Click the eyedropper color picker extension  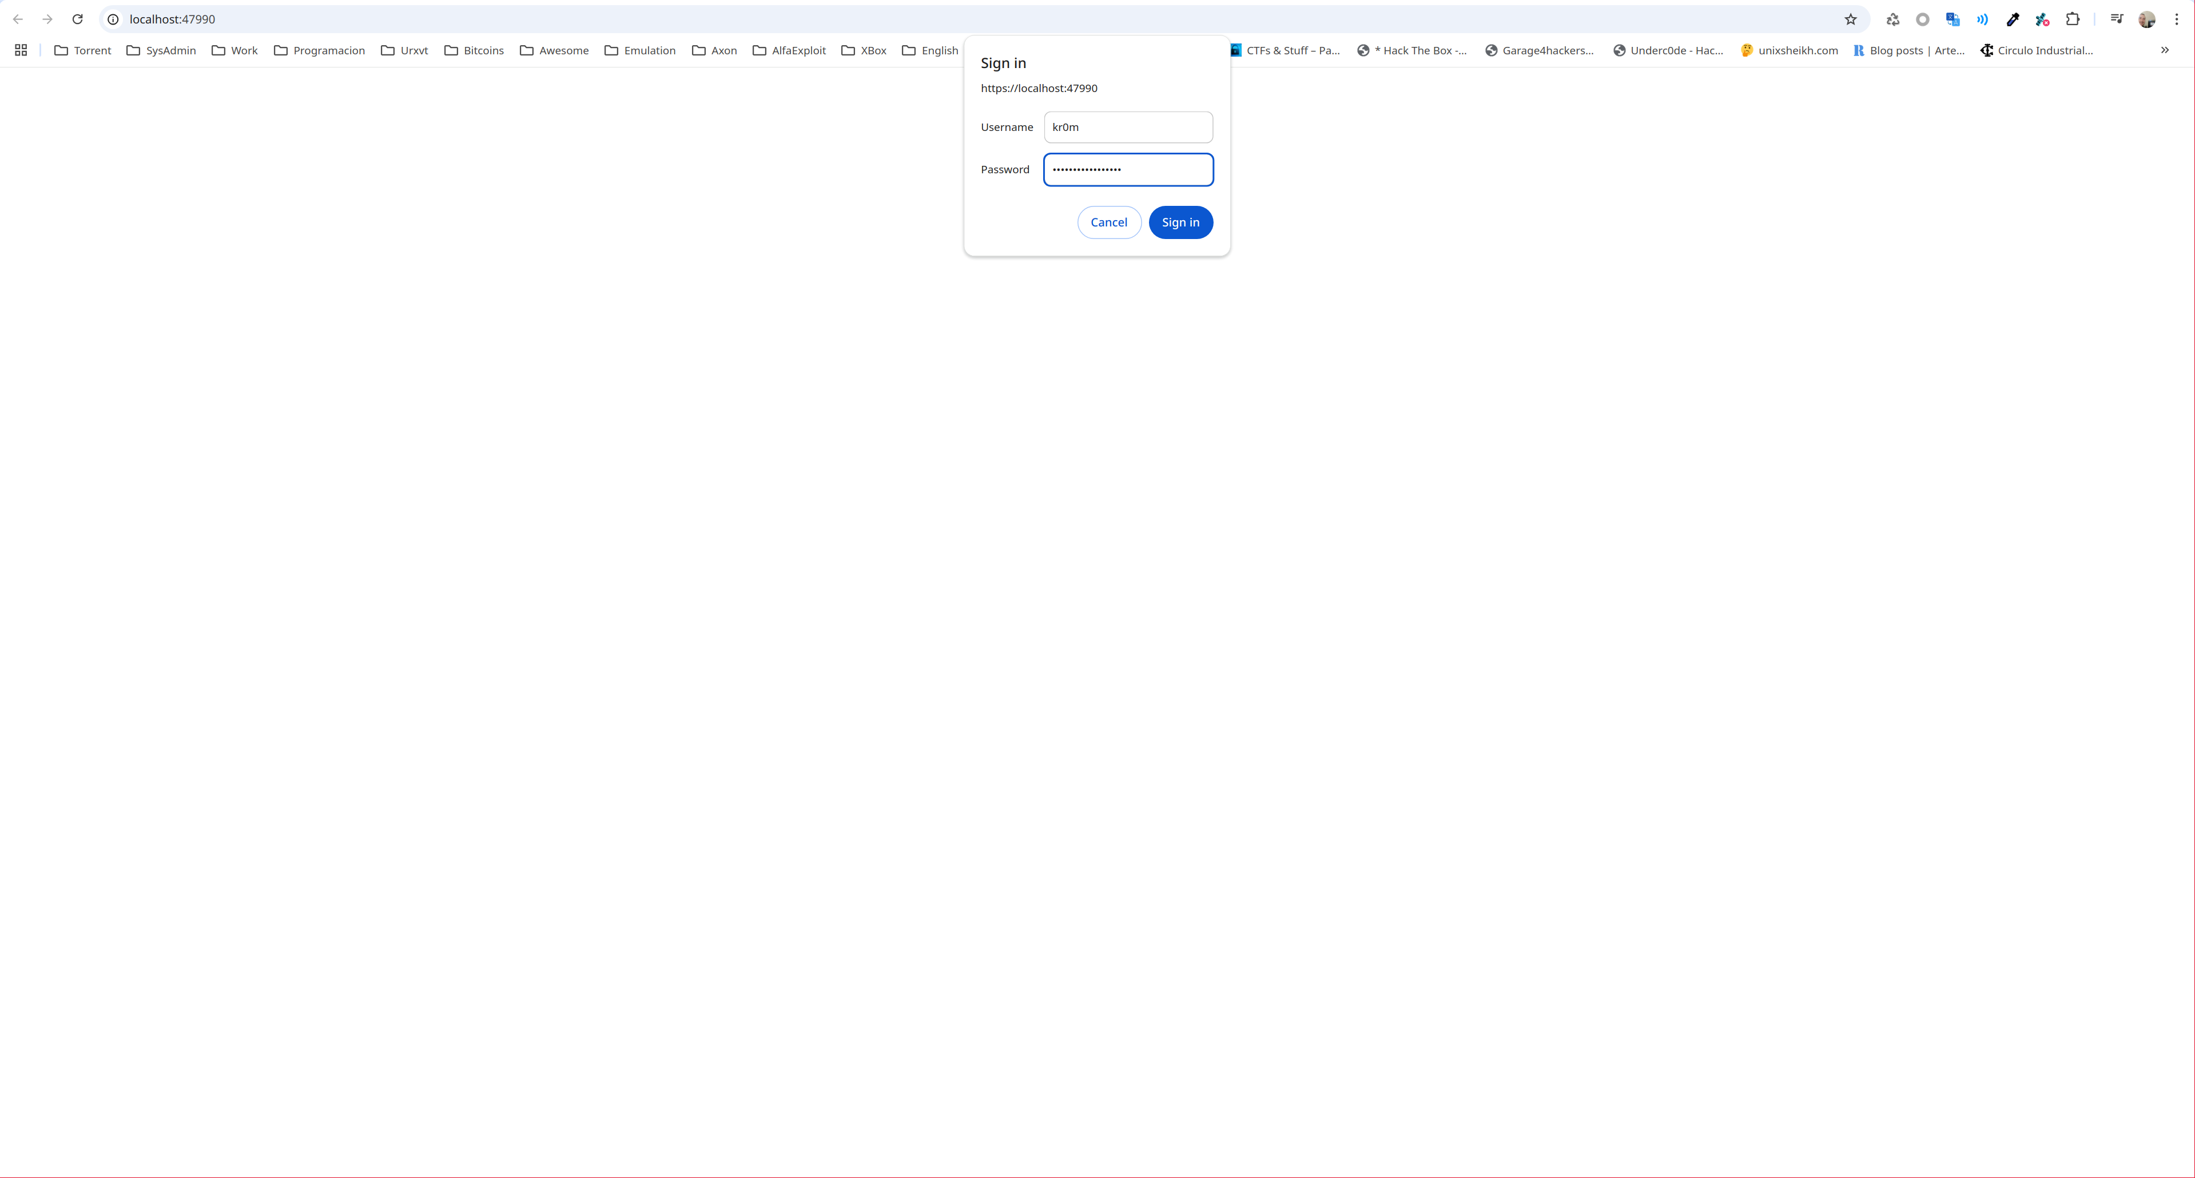click(x=2013, y=19)
